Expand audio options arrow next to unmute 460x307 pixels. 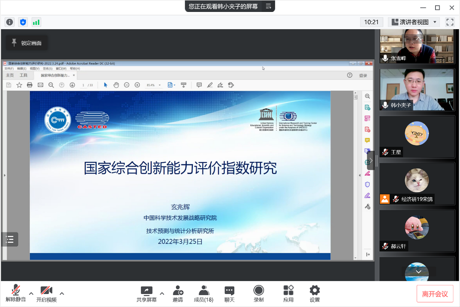[31, 294]
